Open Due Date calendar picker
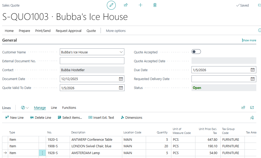This screenshot has width=261, height=158. tap(253, 70)
